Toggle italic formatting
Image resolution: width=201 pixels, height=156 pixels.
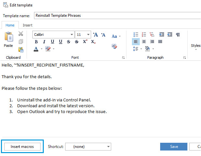(x=44, y=42)
